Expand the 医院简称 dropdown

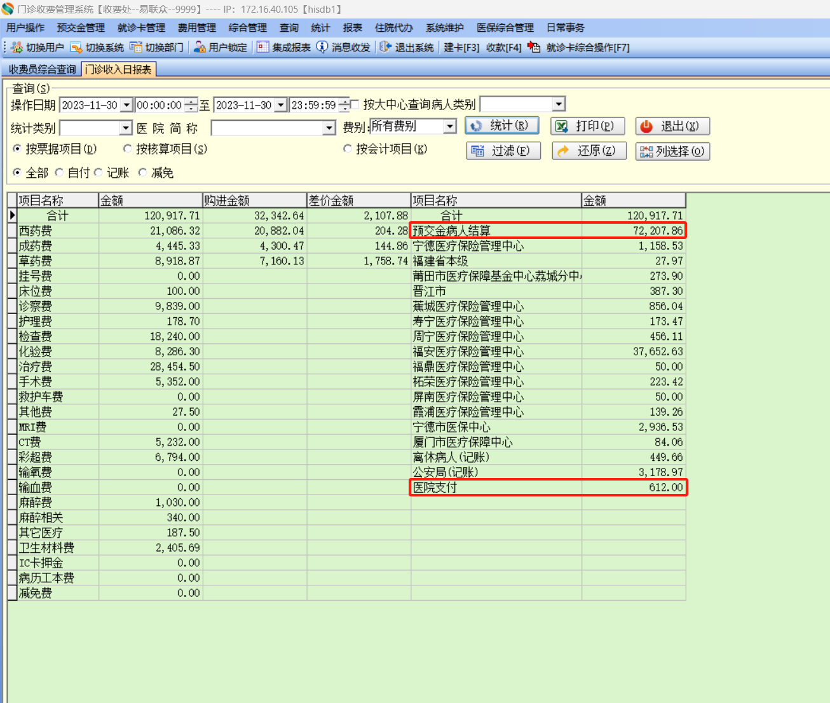[x=329, y=128]
